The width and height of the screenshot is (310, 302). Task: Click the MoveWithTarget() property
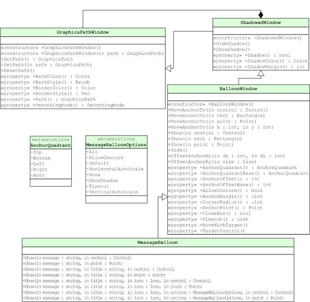pos(208,225)
